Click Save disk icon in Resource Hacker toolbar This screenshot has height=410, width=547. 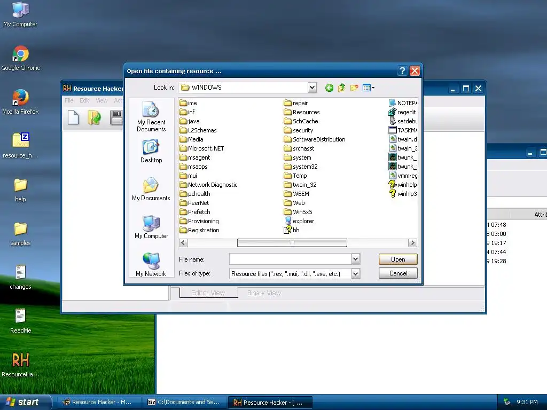[x=116, y=117]
